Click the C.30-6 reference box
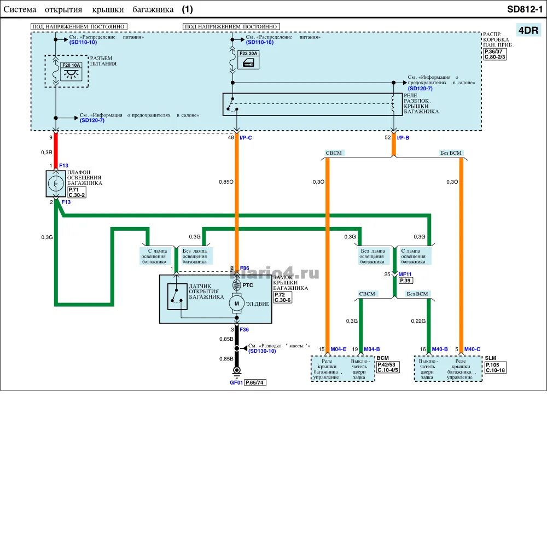 283,300
